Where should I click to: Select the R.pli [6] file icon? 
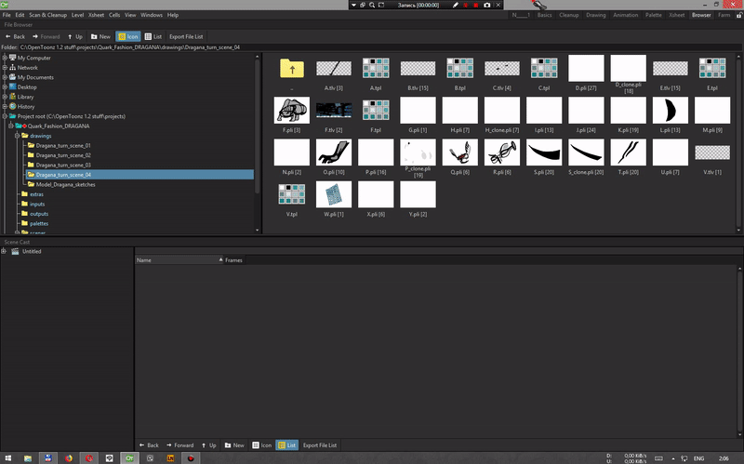(x=502, y=152)
